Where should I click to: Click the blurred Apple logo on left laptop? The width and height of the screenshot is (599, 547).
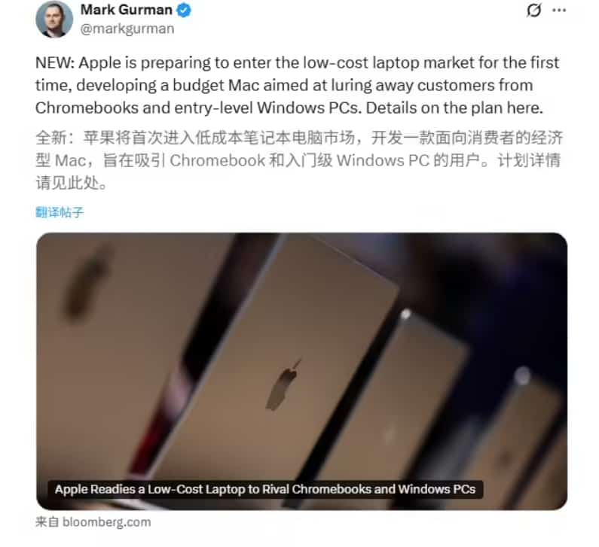click(87, 281)
